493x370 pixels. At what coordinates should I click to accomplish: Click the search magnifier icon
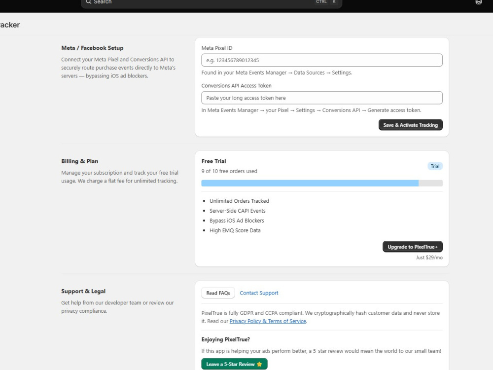click(x=88, y=2)
